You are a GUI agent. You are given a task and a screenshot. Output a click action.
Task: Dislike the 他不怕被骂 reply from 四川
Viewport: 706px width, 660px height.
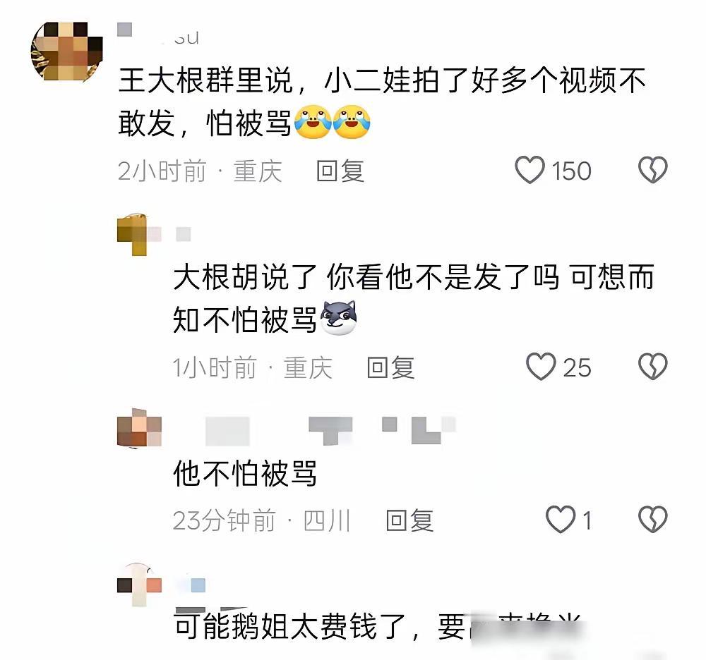[x=652, y=519]
